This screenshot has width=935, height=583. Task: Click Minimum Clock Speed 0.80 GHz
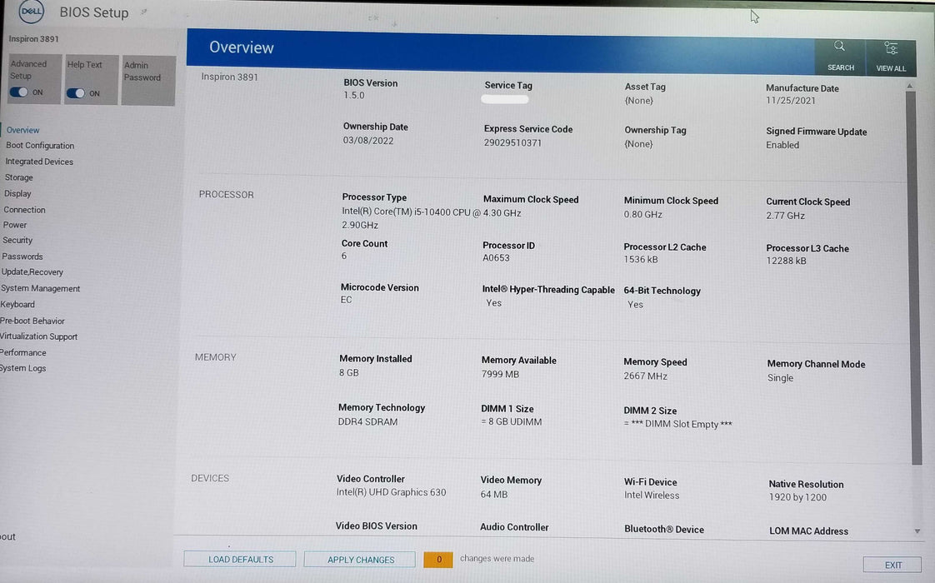coord(642,215)
